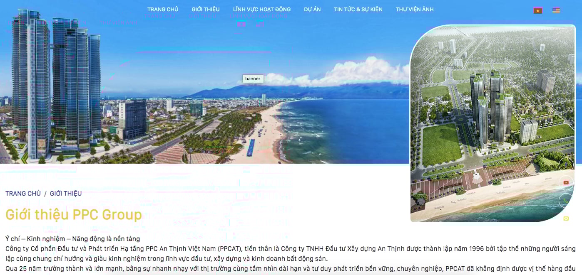The height and width of the screenshot is (275, 582).
Task: Switch language using the Vietnamese flag icon
Action: (x=537, y=10)
